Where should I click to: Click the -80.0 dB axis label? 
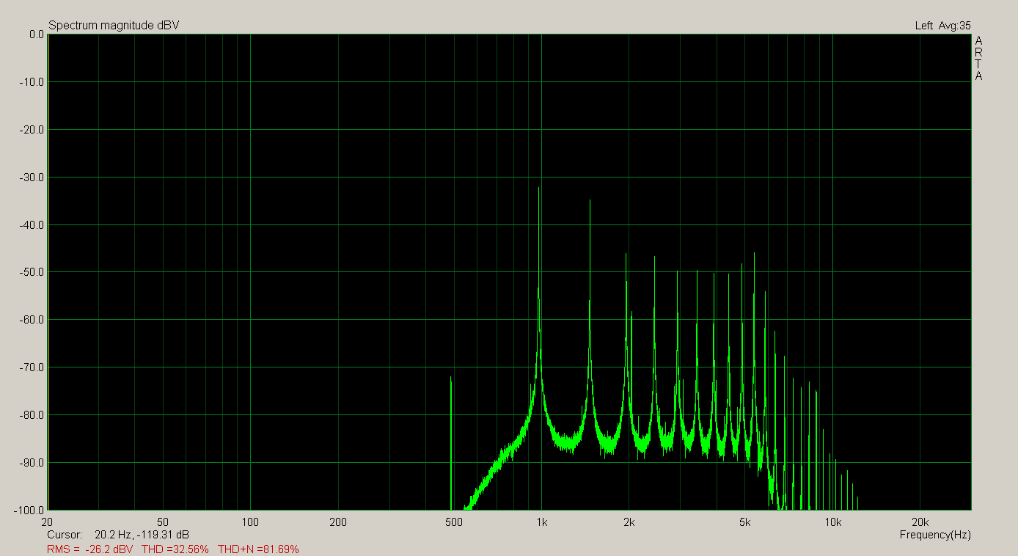(x=31, y=415)
